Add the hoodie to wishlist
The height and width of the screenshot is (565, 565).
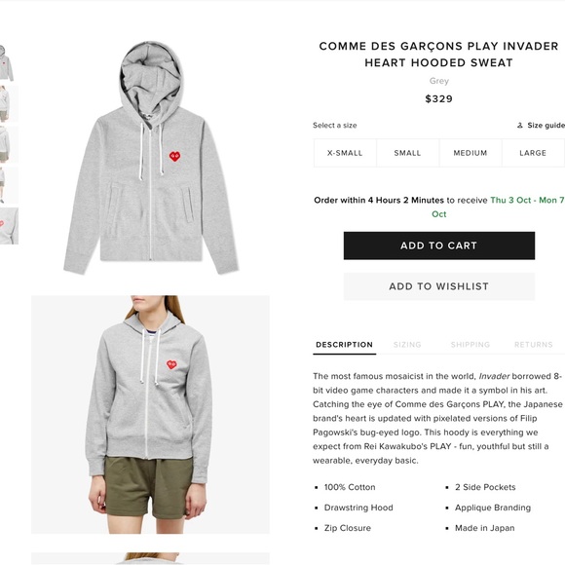pyautogui.click(x=439, y=286)
